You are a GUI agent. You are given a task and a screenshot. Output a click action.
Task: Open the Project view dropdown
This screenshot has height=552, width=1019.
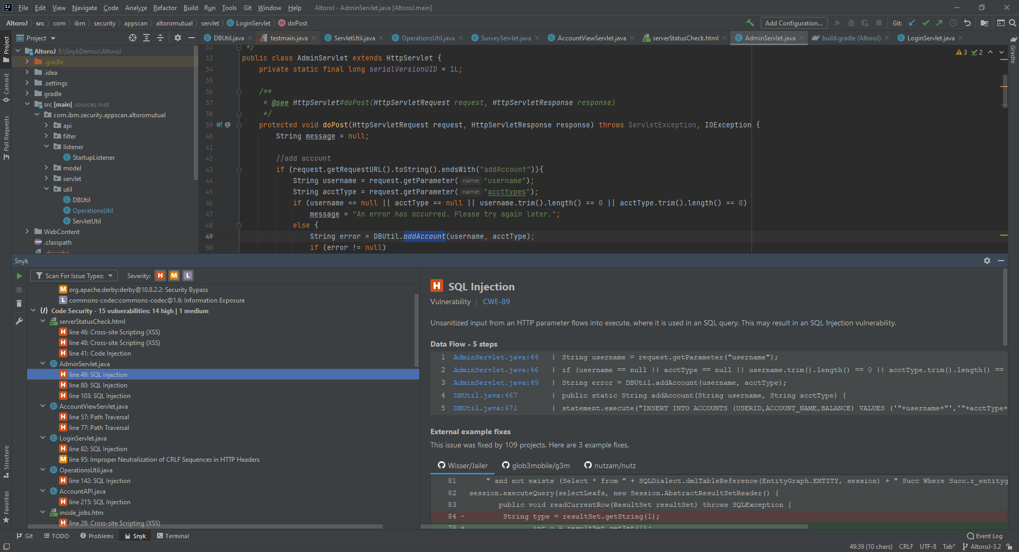[x=36, y=38]
